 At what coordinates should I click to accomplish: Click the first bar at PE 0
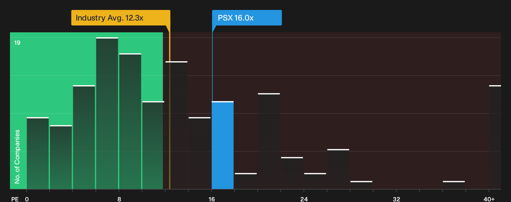(38, 153)
